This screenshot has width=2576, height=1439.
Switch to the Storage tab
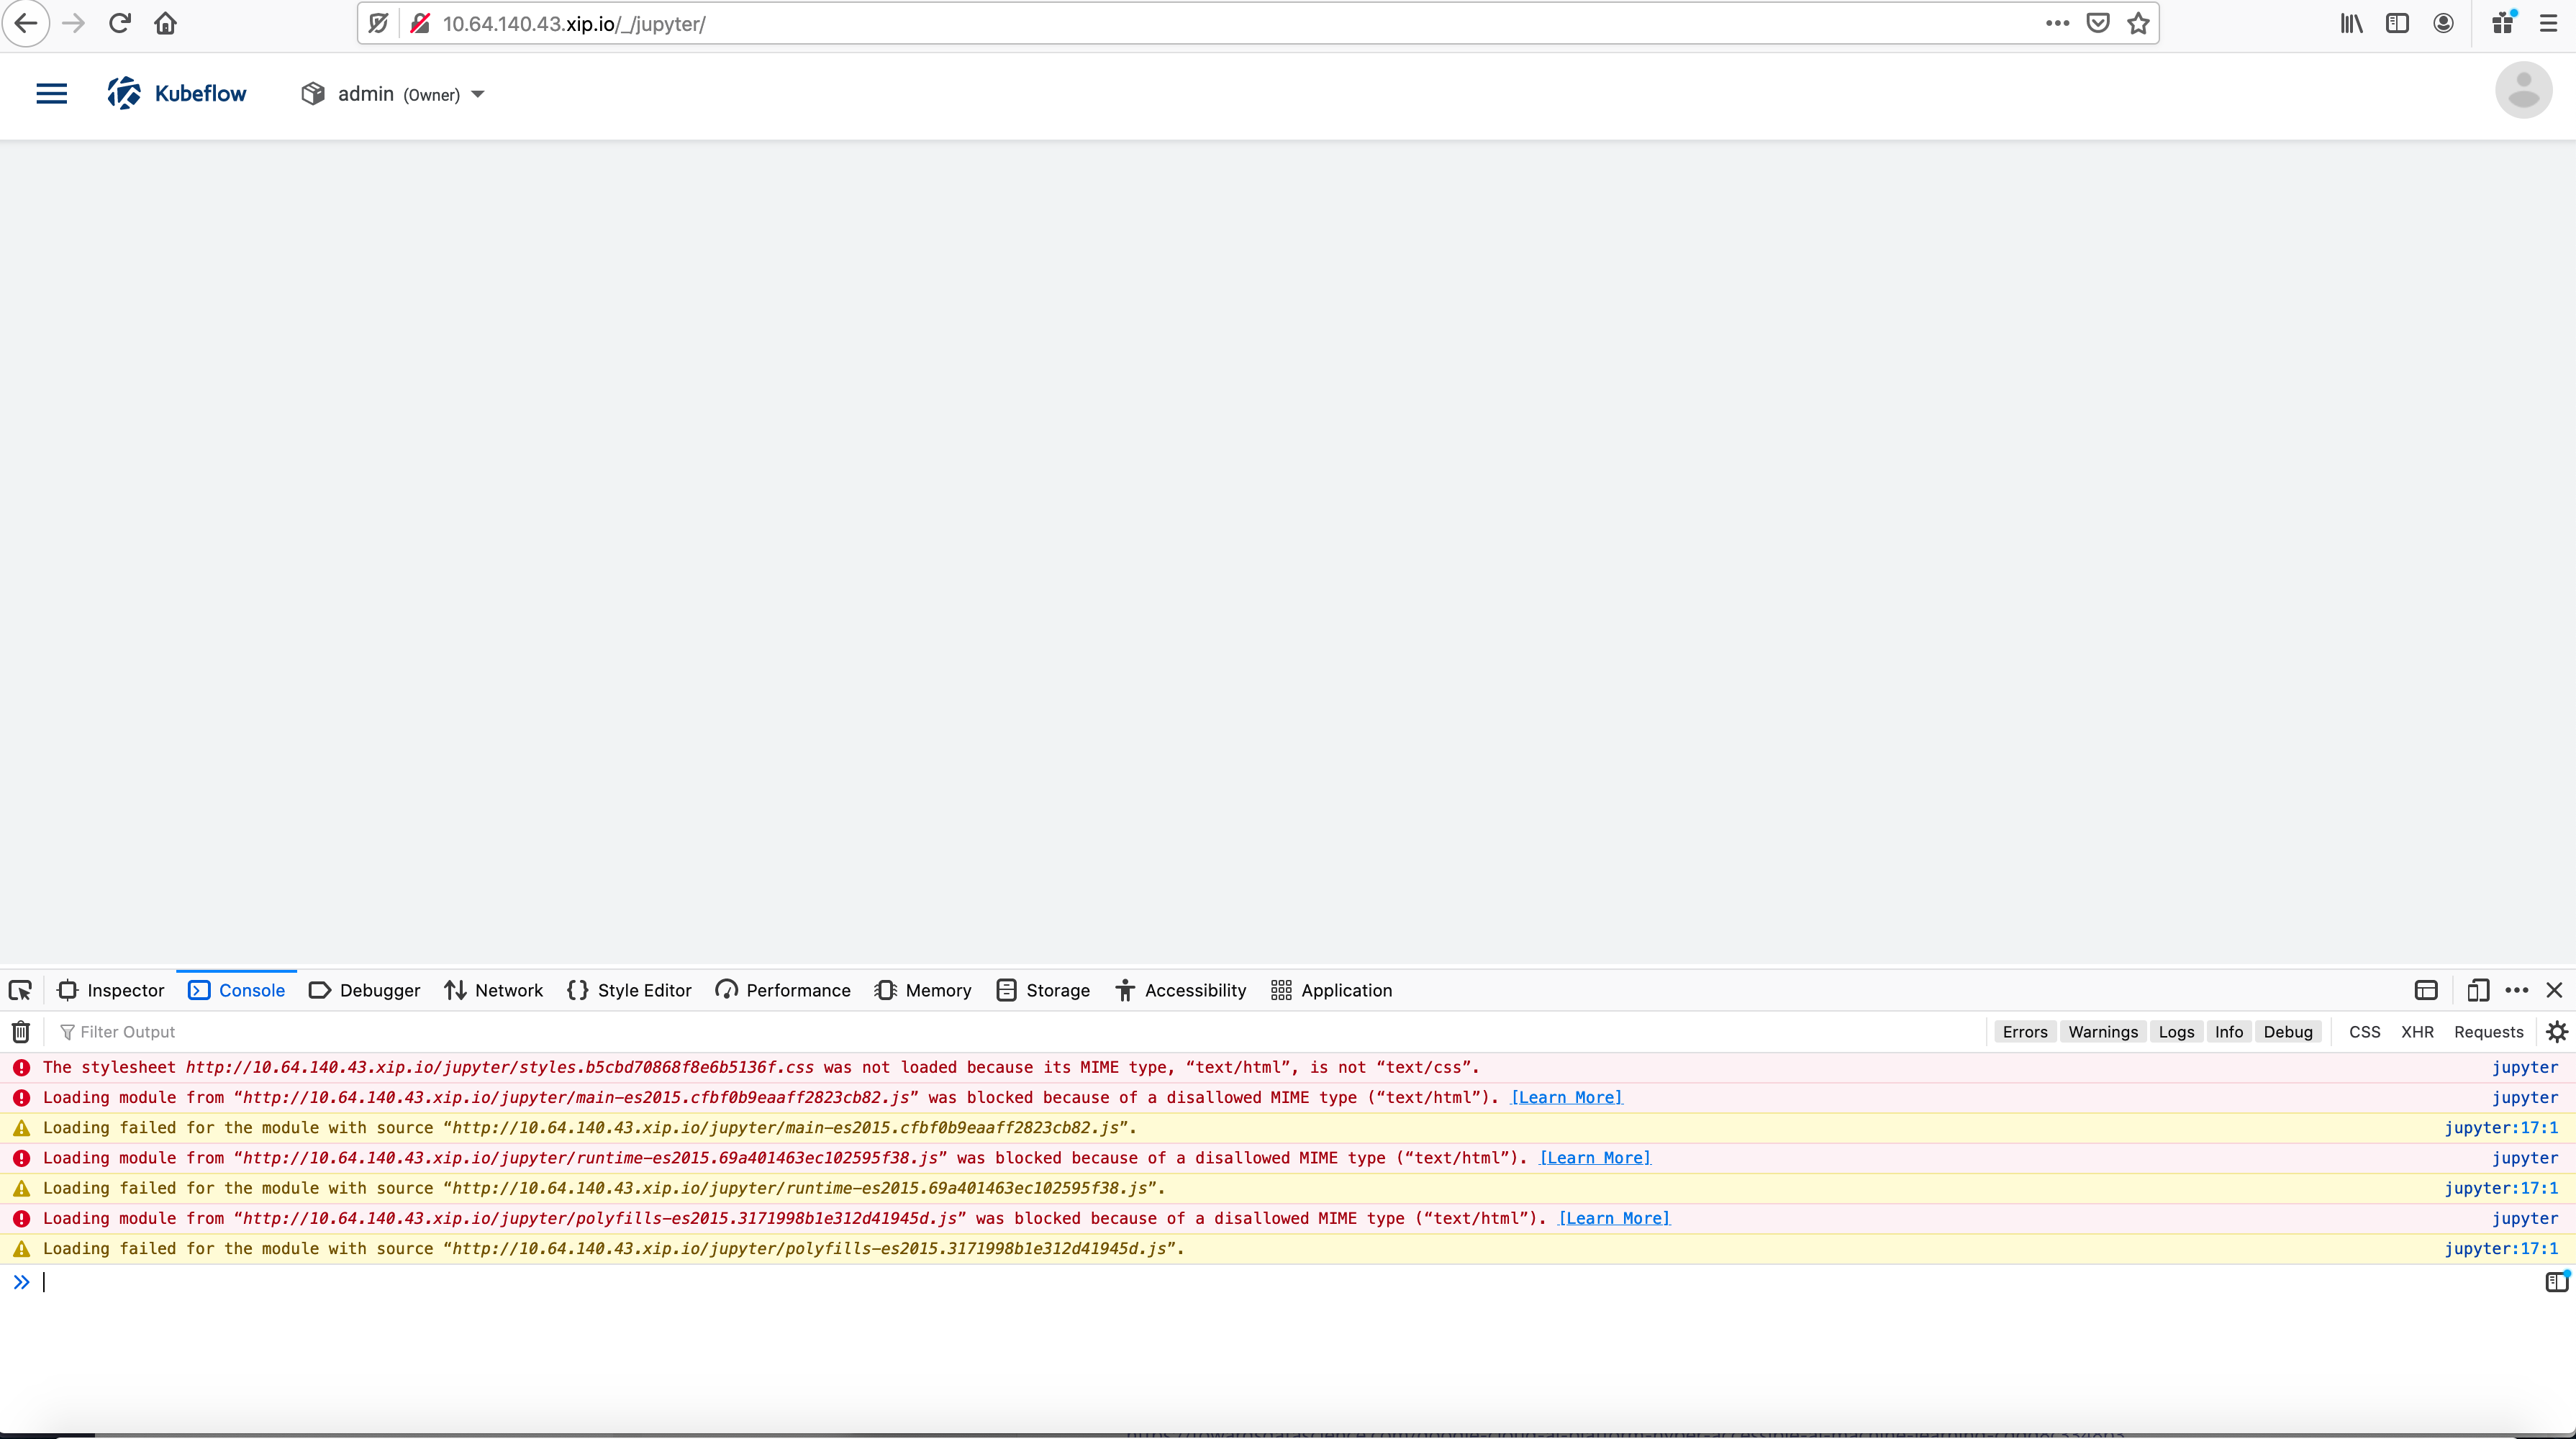[x=1043, y=990]
